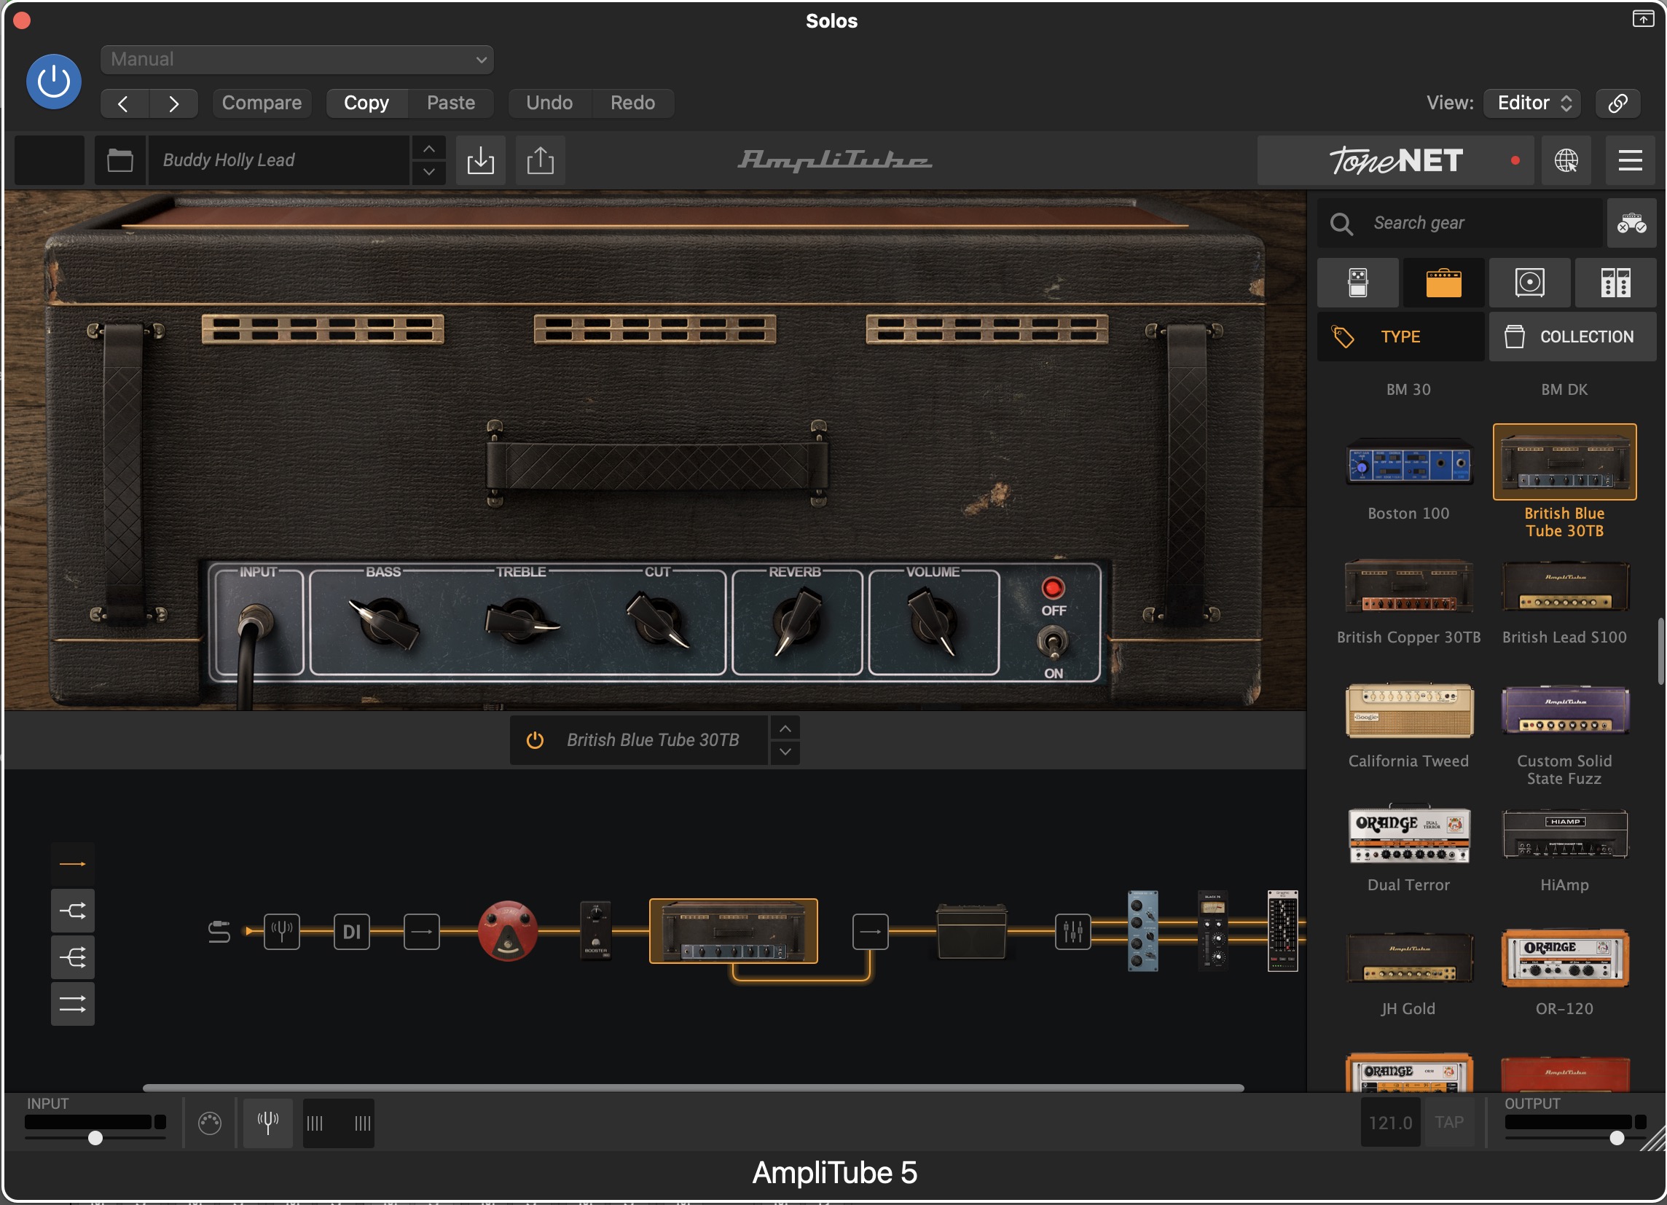
Task: Step preset up next to Buddy Holly Lead
Action: (x=428, y=149)
